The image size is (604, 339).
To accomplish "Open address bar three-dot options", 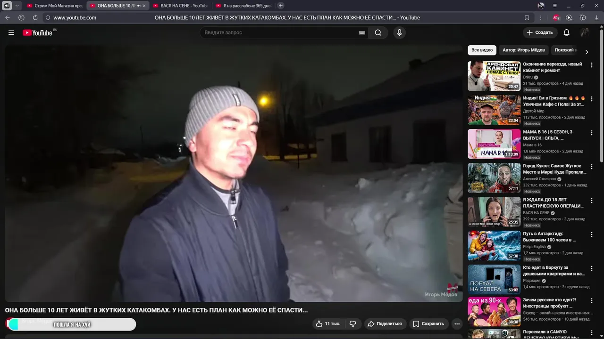I will tap(540, 17).
